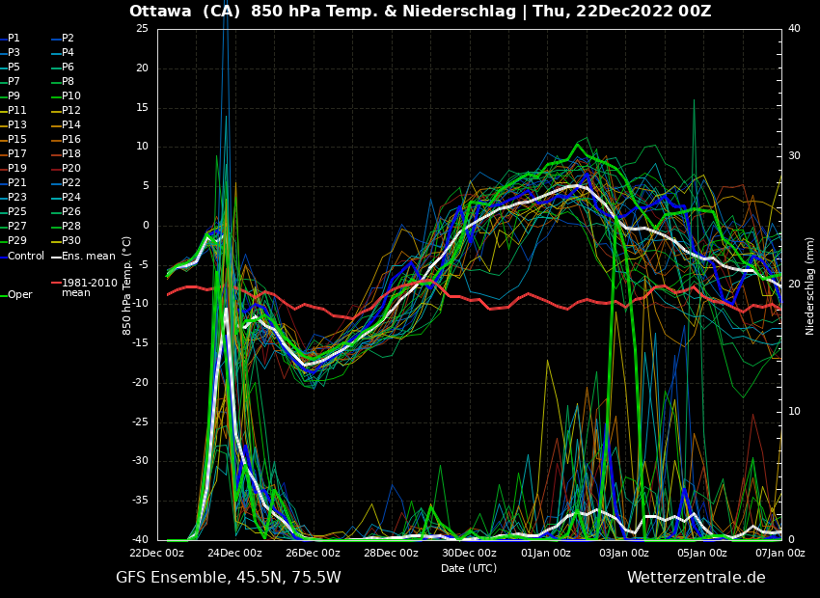Click the P24 legend label
The width and height of the screenshot is (820, 598).
pyautogui.click(x=71, y=198)
